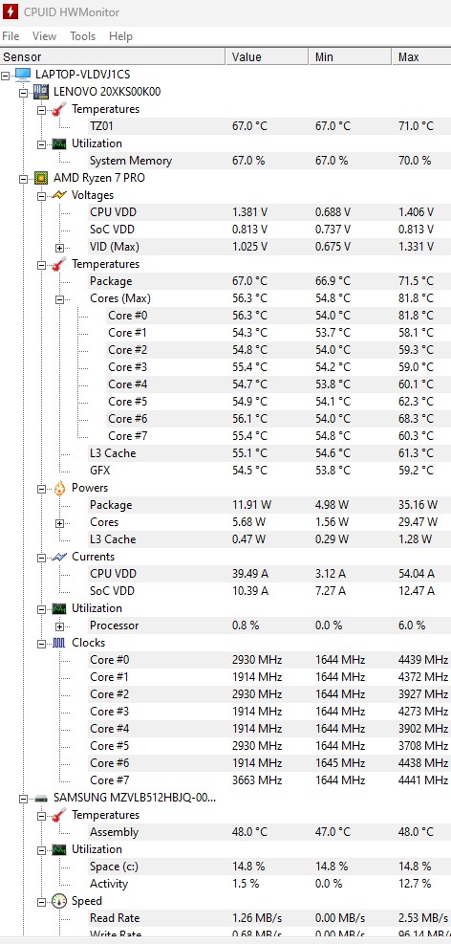Click the HWMonitor app icon in title bar
The image size is (451, 944).
coord(11,11)
